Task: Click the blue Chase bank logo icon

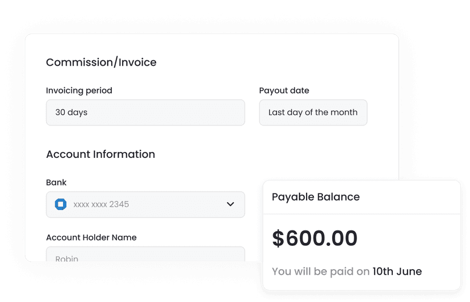Action: click(60, 204)
